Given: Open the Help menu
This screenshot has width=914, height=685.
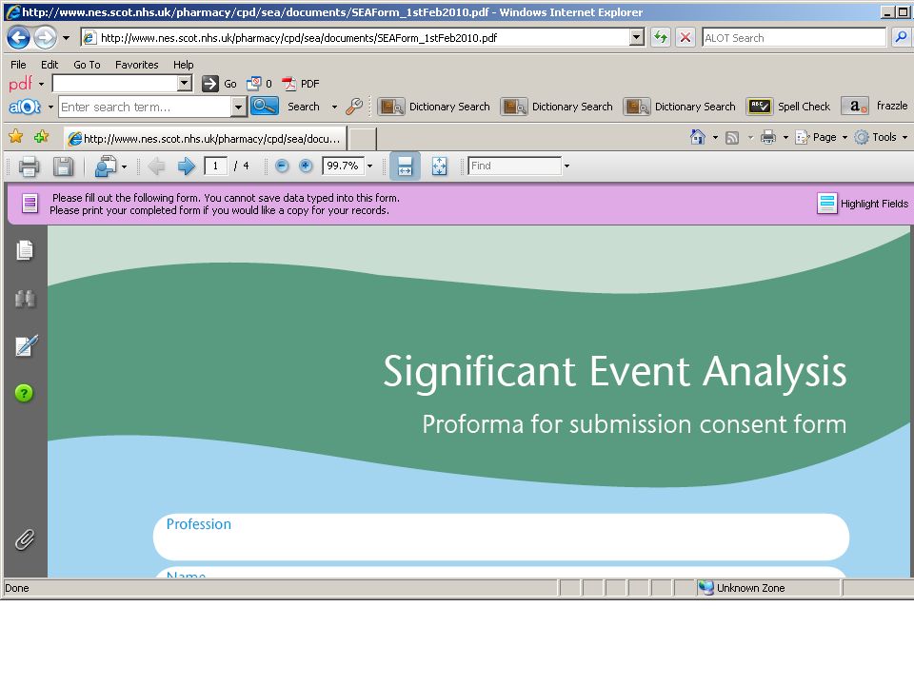Looking at the screenshot, I should click(x=183, y=65).
